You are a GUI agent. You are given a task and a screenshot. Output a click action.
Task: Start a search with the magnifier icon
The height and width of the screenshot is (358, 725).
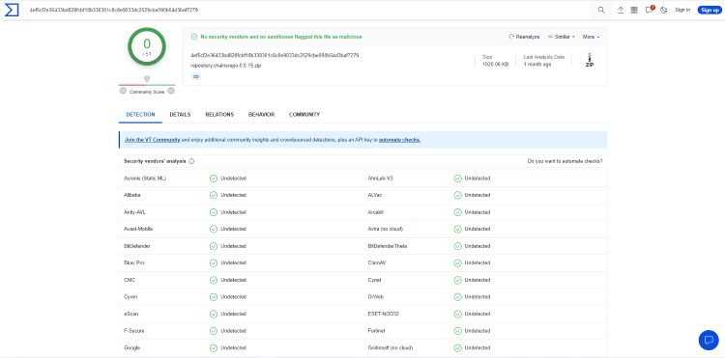(601, 10)
